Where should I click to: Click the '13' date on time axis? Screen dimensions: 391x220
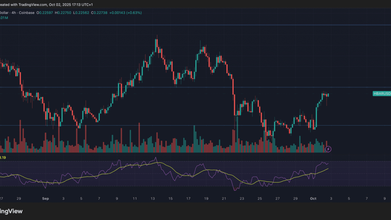click(152, 199)
